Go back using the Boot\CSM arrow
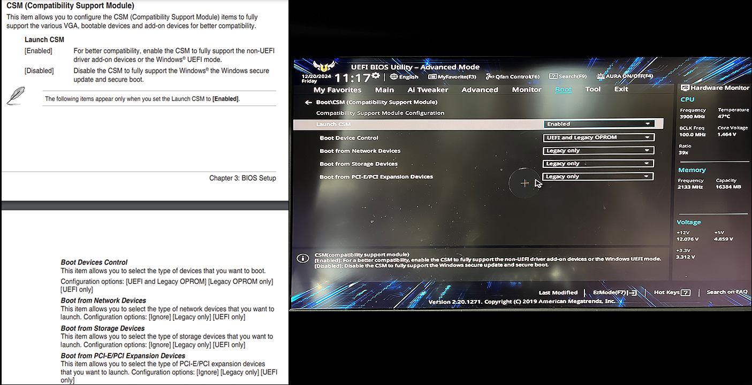This screenshot has width=752, height=385. (308, 102)
